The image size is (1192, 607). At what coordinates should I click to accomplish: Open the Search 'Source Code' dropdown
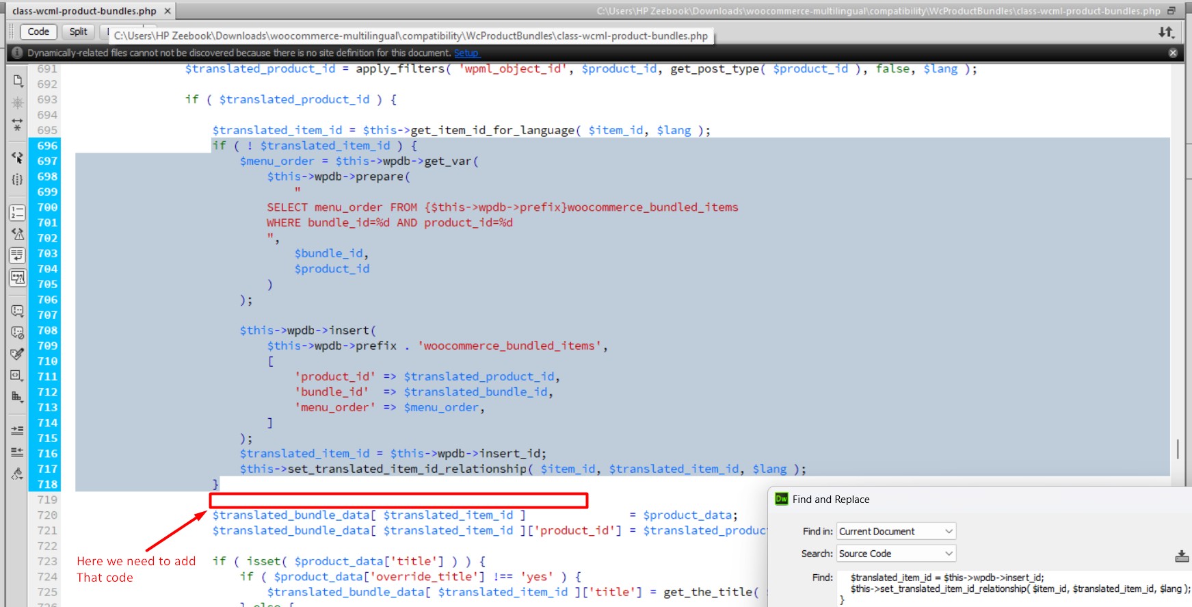[896, 554]
